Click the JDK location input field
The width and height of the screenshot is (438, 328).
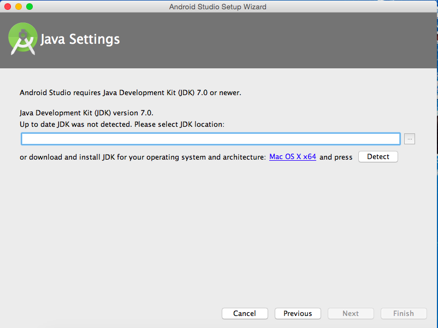coord(211,139)
